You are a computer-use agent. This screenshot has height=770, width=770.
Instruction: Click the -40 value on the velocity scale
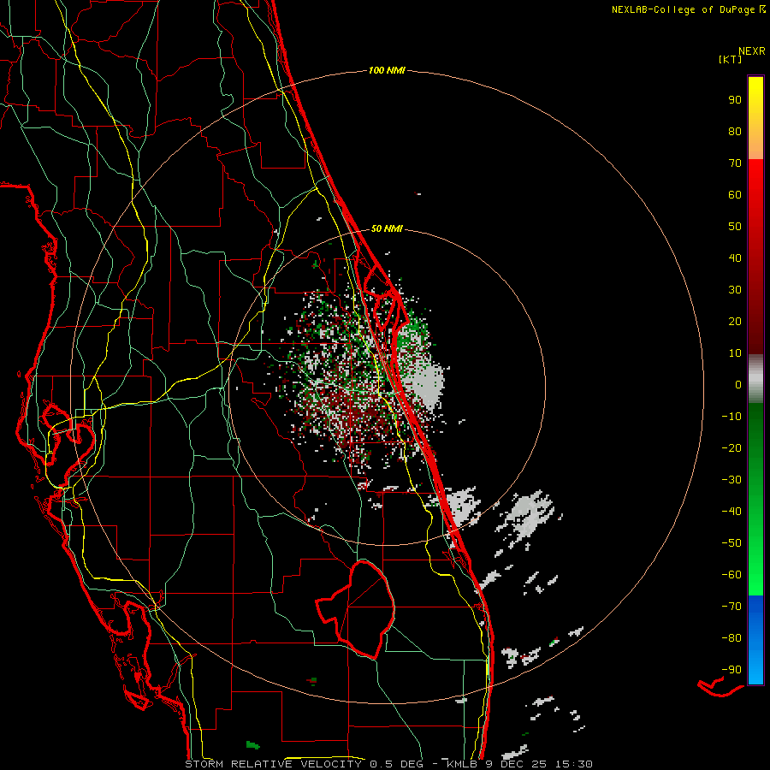tap(731, 512)
